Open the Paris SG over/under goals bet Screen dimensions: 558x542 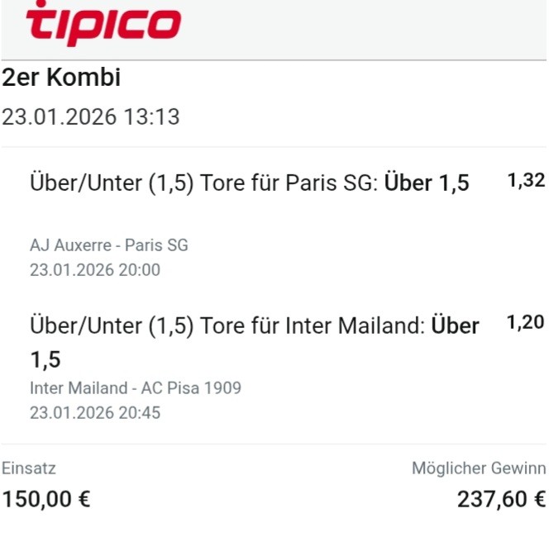coord(203,183)
